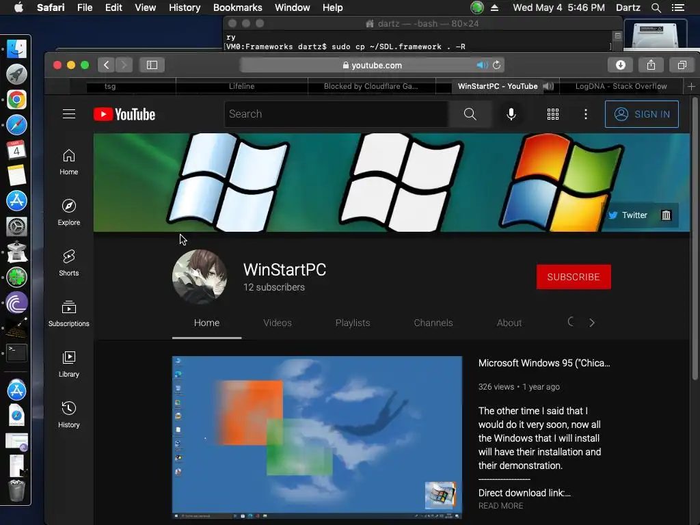Go to Home in YouTube sidebar

pyautogui.click(x=69, y=162)
